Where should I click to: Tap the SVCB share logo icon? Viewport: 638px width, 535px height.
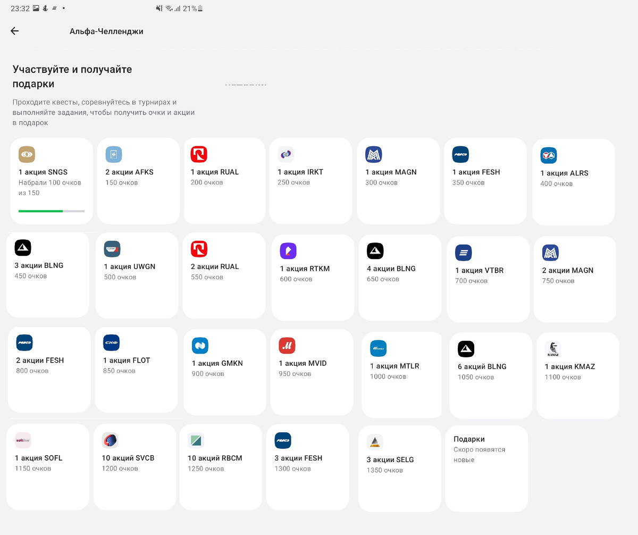(x=110, y=440)
